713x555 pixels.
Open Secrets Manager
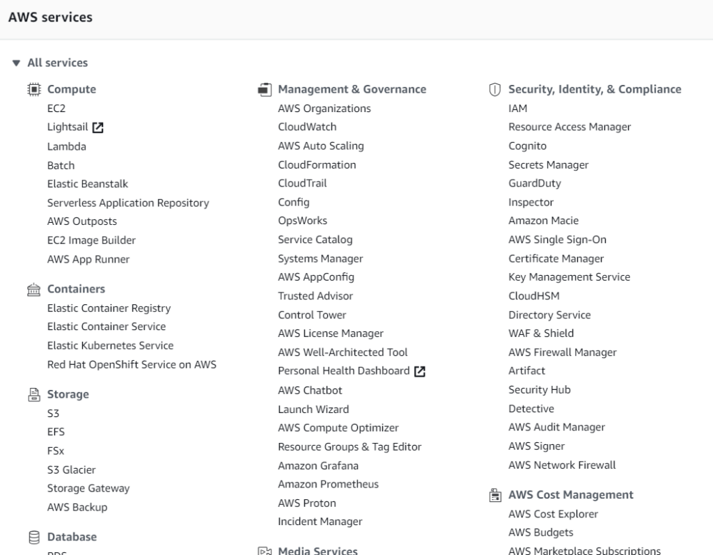549,165
